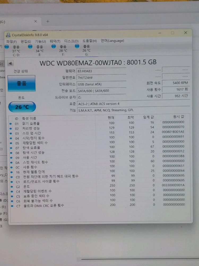Click the status dot for 02 처리량 성능
The width and height of the screenshot is (199, 266).
[11, 129]
